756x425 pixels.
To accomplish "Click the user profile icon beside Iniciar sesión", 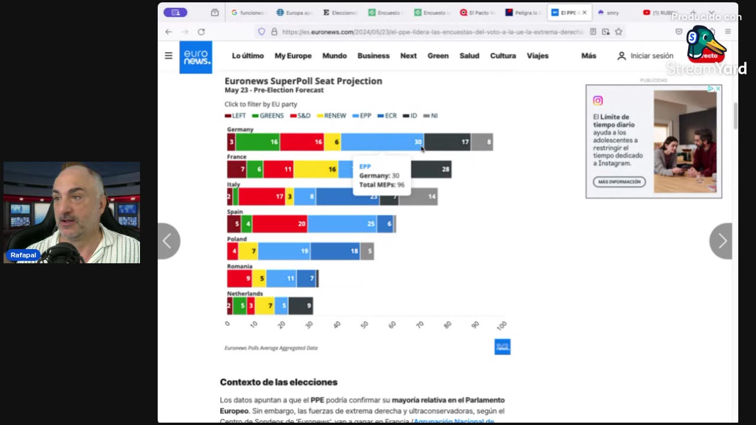I will [621, 55].
